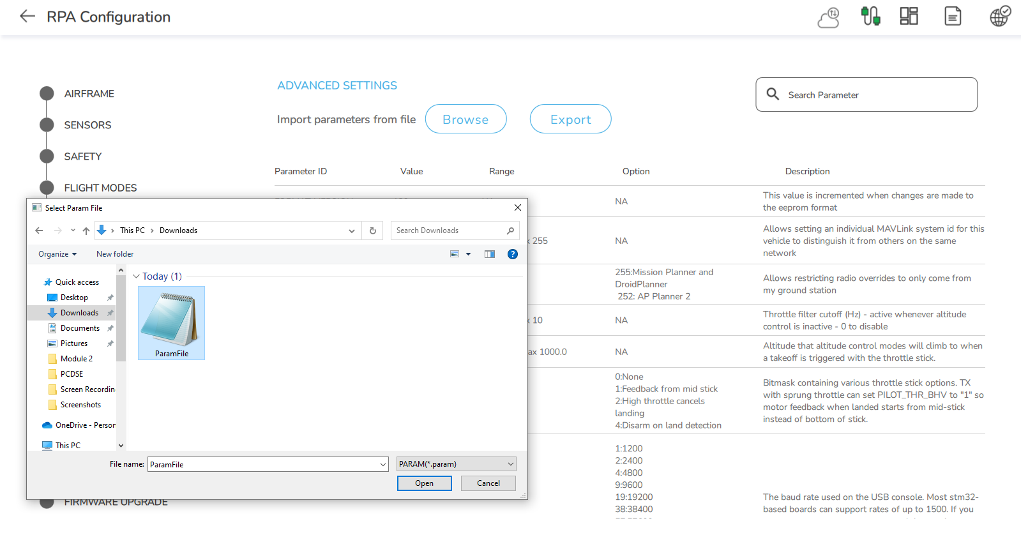The width and height of the screenshot is (1021, 551).
Task: Toggle the preview pane in dialog
Action: [x=490, y=254]
